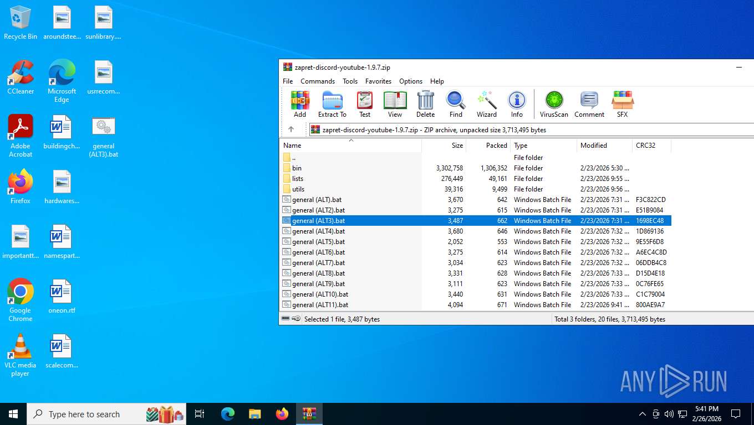Click the Windows Start button
The height and width of the screenshot is (425, 754).
click(13, 414)
